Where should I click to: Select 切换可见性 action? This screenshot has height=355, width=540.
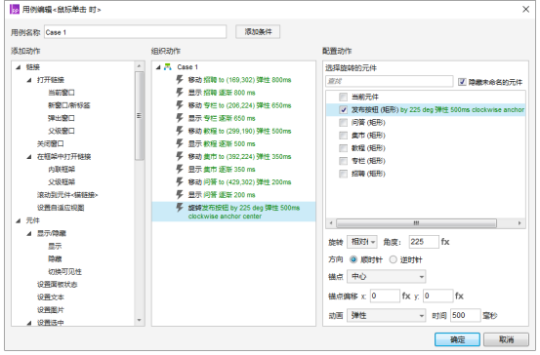(x=64, y=271)
